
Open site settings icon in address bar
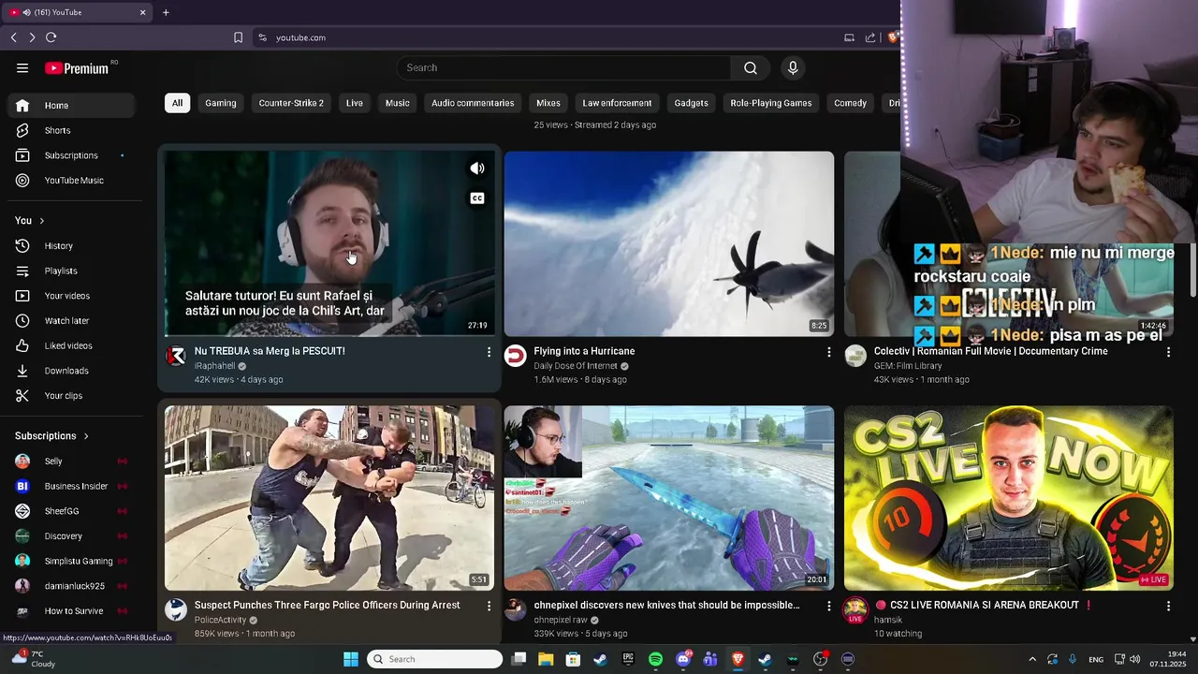(x=262, y=37)
